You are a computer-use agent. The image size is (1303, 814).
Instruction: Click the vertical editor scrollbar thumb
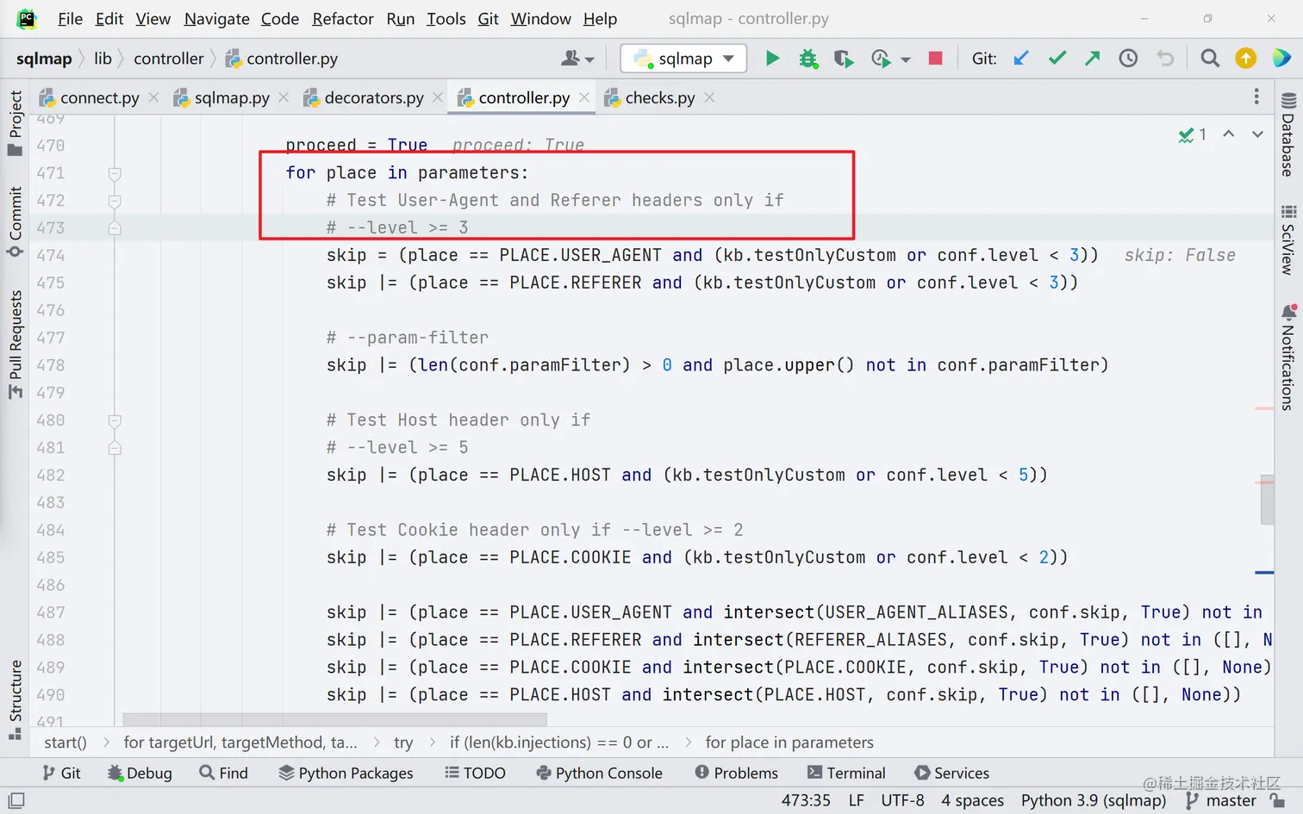1267,500
